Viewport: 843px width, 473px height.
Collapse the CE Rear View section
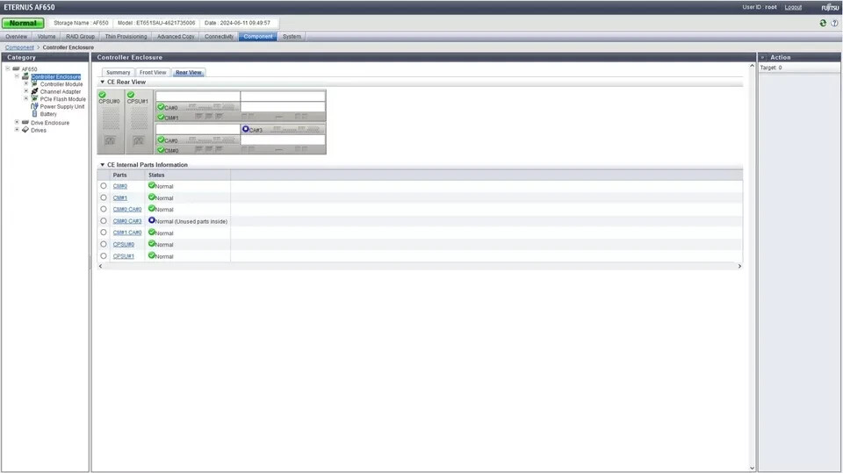(x=102, y=82)
